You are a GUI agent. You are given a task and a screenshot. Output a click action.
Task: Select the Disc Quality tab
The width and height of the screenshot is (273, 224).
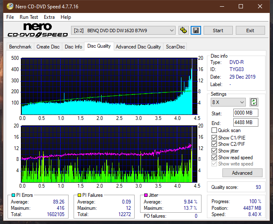pyautogui.click(x=99, y=46)
